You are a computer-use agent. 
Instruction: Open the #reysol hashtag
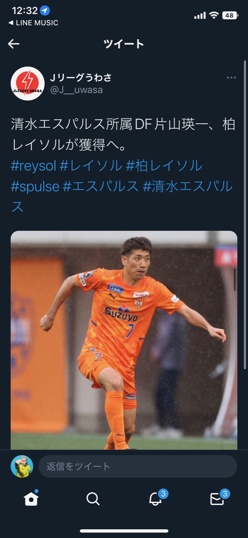click(34, 166)
